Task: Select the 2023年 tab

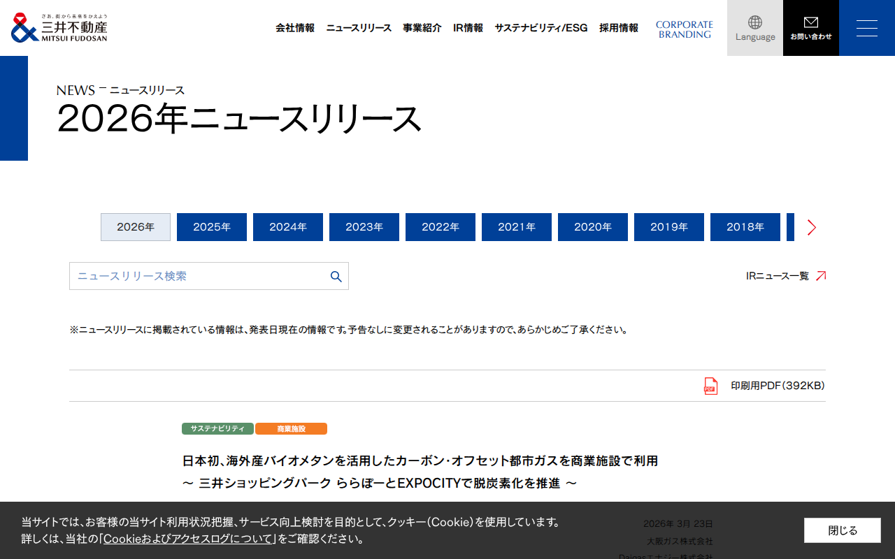Action: pos(364,227)
